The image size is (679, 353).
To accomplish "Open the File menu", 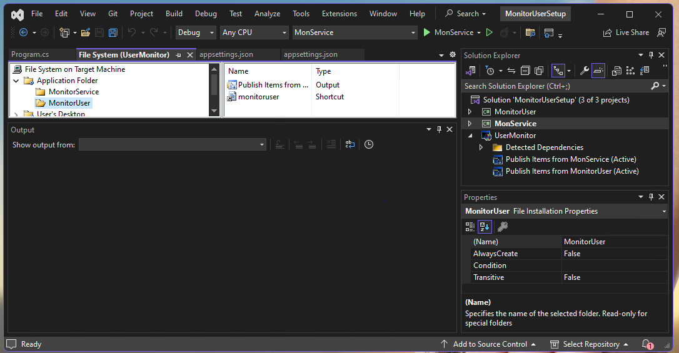I will pyautogui.click(x=37, y=14).
